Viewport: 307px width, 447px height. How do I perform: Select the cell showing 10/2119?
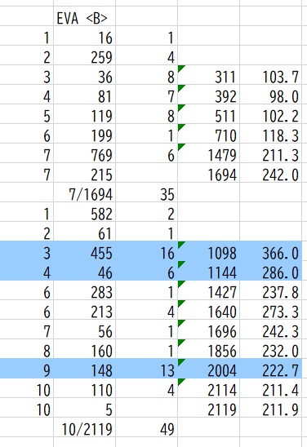(x=84, y=427)
